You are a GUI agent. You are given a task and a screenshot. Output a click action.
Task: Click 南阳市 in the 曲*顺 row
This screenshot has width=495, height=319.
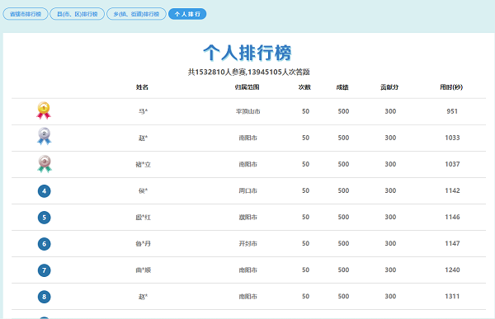click(x=248, y=270)
